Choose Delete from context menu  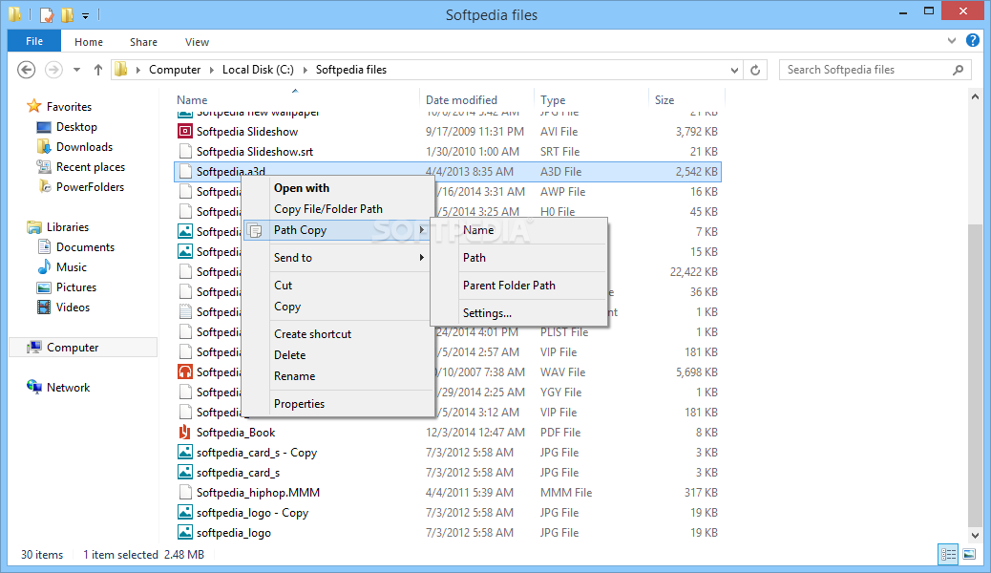pyautogui.click(x=289, y=355)
